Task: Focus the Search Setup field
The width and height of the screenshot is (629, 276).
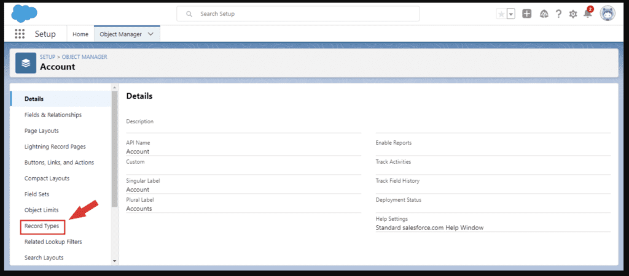Action: (298, 13)
